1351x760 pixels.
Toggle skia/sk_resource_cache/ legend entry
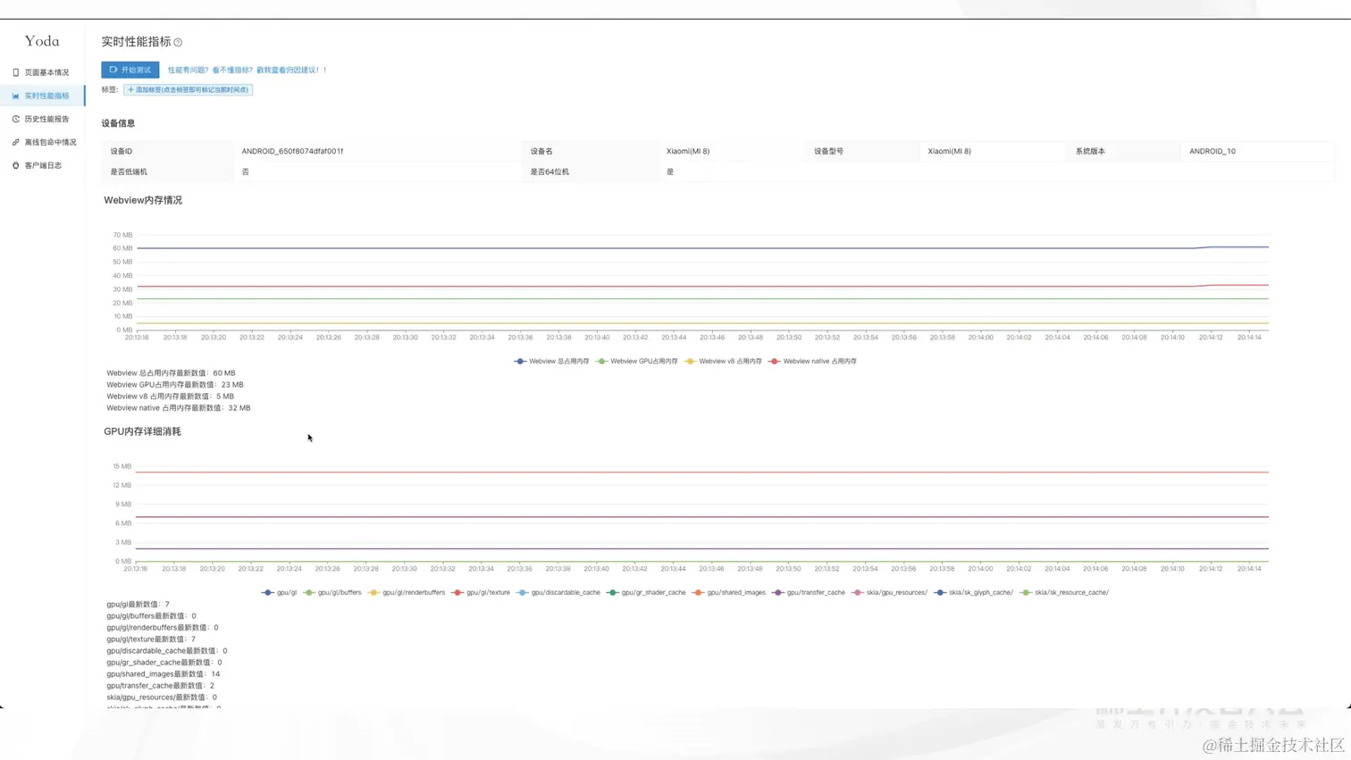(x=1064, y=593)
